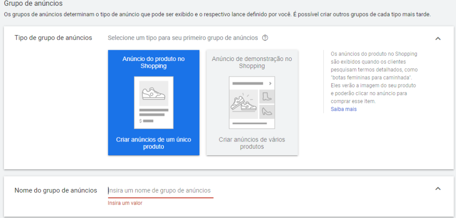456x218 pixels.
Task: Select the Shopping showcase ad card
Action: (252, 102)
